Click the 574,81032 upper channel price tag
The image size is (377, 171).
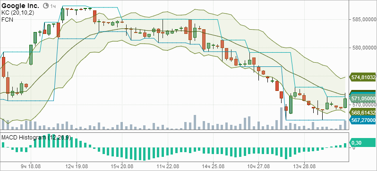point(363,77)
